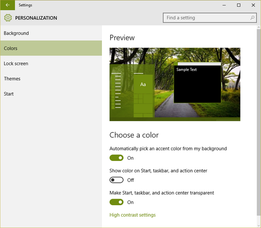Image resolution: width=261 pixels, height=228 pixels.
Task: Click the Choose a color heading
Action: [134, 135]
